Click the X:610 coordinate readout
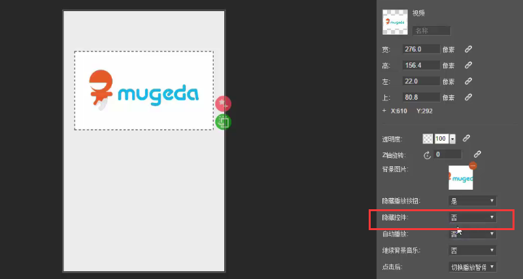 coord(399,111)
